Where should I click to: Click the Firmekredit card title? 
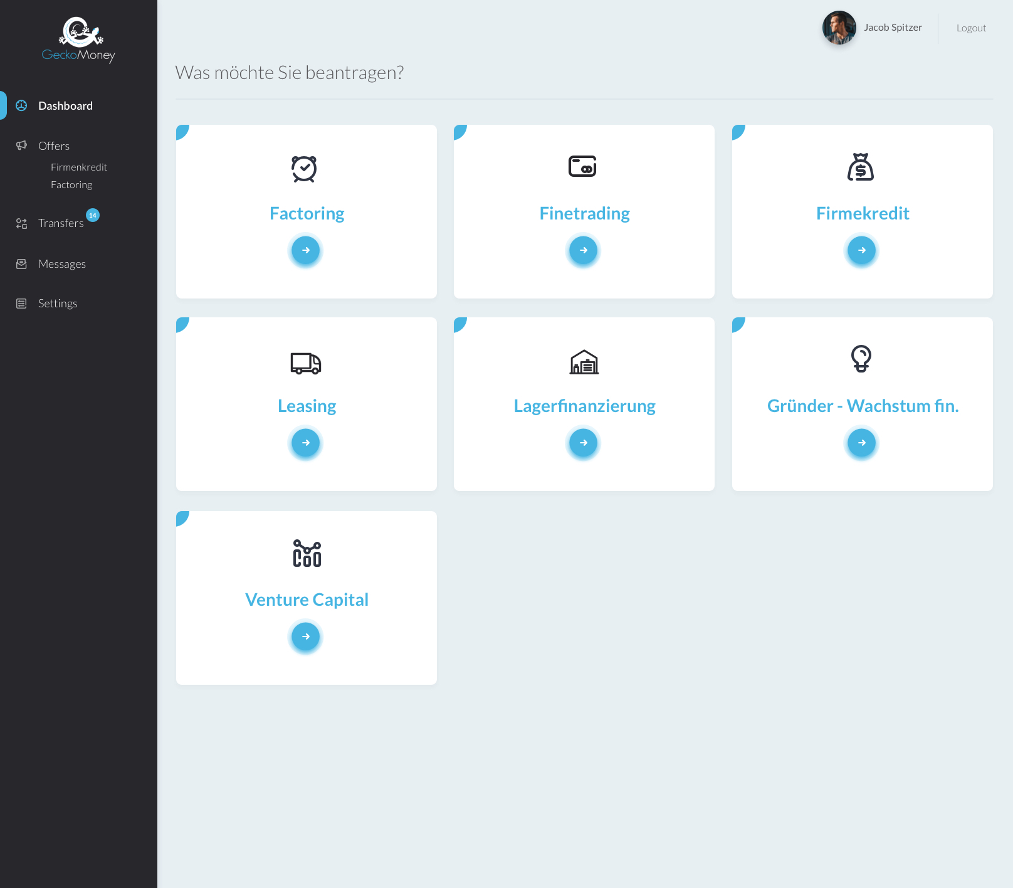[863, 213]
